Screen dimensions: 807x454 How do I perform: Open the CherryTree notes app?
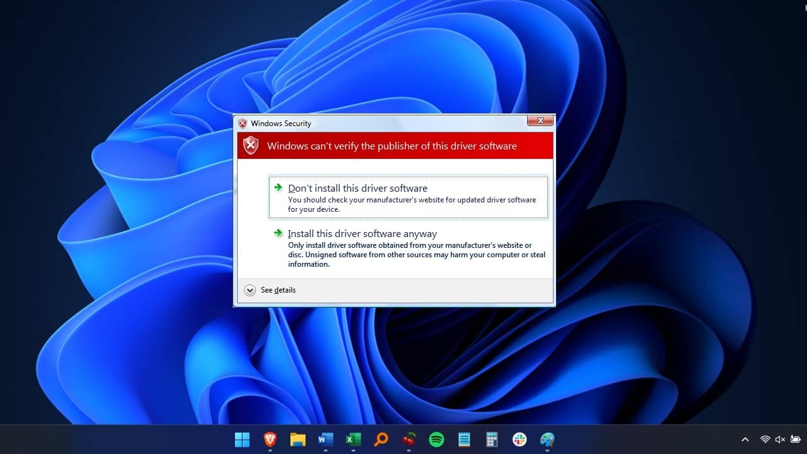coord(409,439)
